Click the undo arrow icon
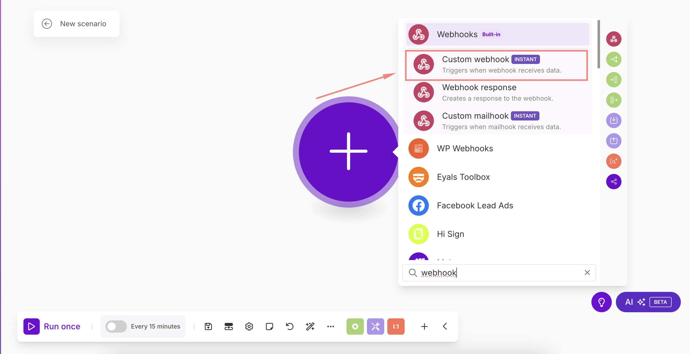This screenshot has width=690, height=354. pos(289,326)
